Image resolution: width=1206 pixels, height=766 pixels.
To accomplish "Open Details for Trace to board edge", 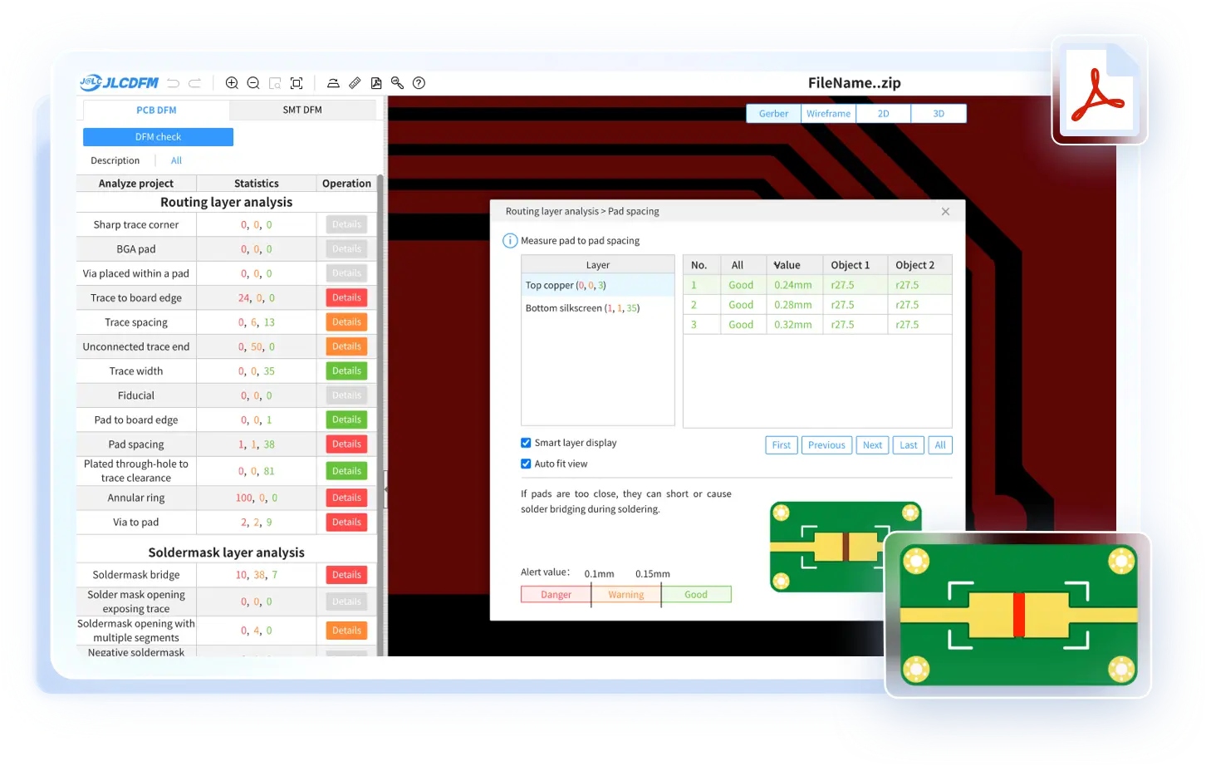I will pyautogui.click(x=346, y=297).
